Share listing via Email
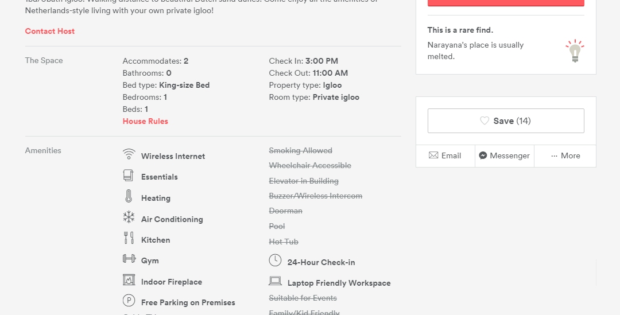Viewport: 620px width, 315px height. coord(445,155)
